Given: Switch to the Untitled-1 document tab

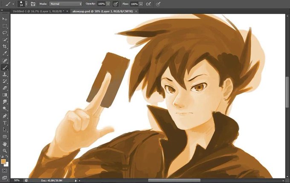Looking at the screenshot, I should tap(38, 11).
